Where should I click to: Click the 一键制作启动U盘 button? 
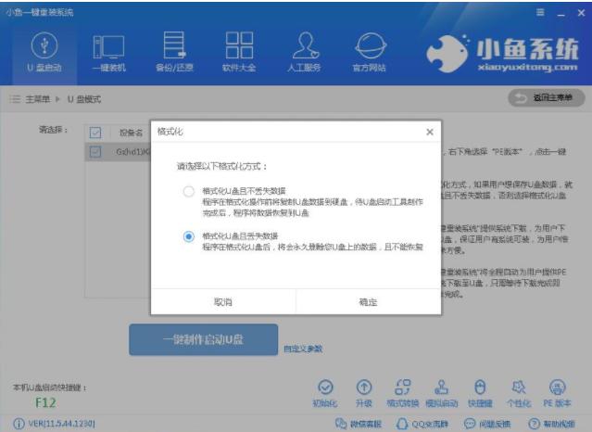[x=204, y=339]
